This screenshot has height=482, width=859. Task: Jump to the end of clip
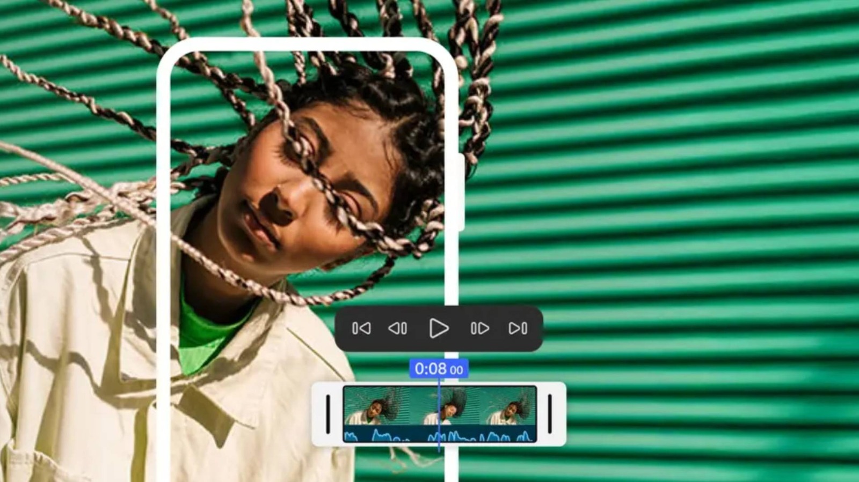tap(518, 328)
